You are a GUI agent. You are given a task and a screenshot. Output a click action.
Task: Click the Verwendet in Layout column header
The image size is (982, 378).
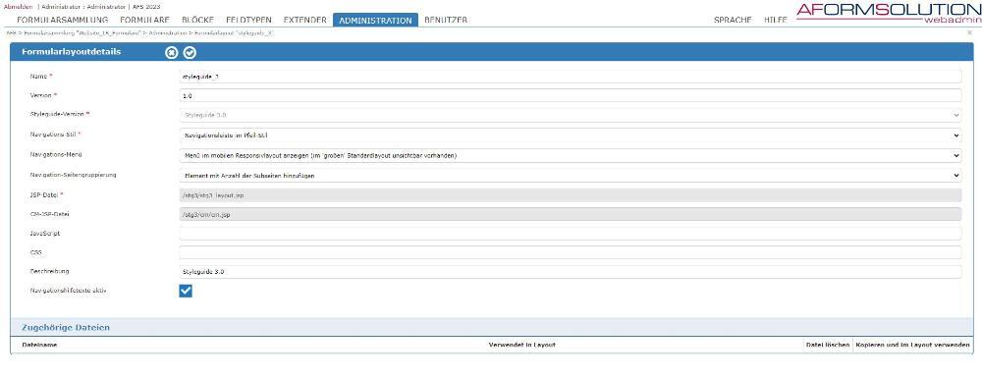521,345
